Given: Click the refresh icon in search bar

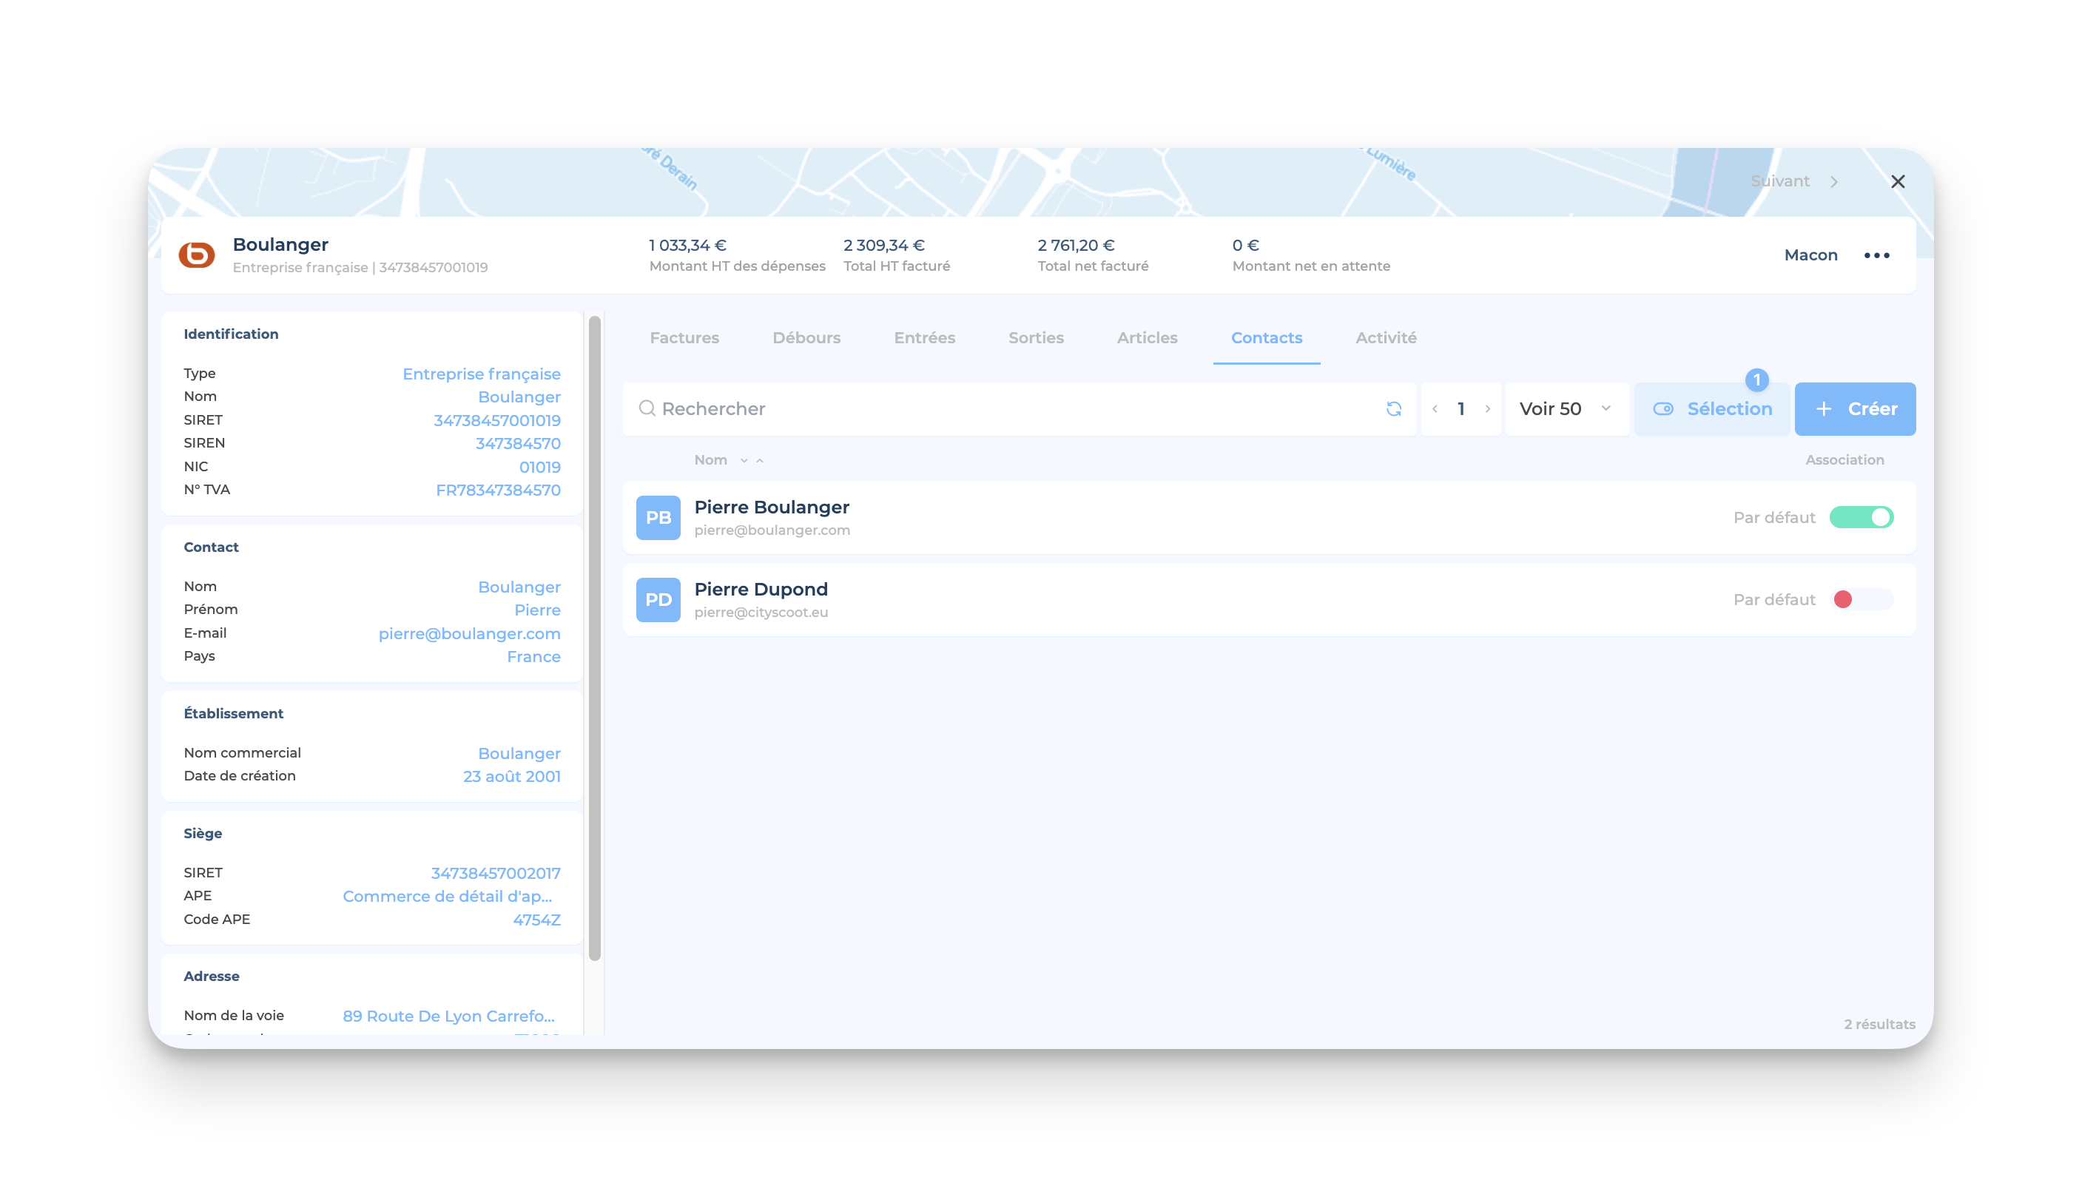Looking at the screenshot, I should 1393,408.
